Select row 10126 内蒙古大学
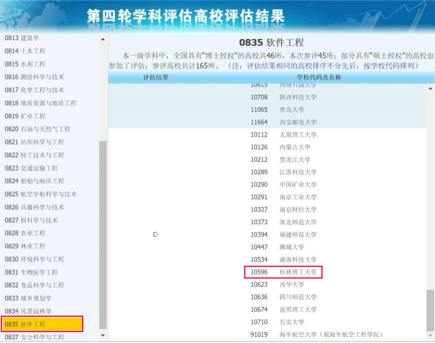 click(280, 147)
